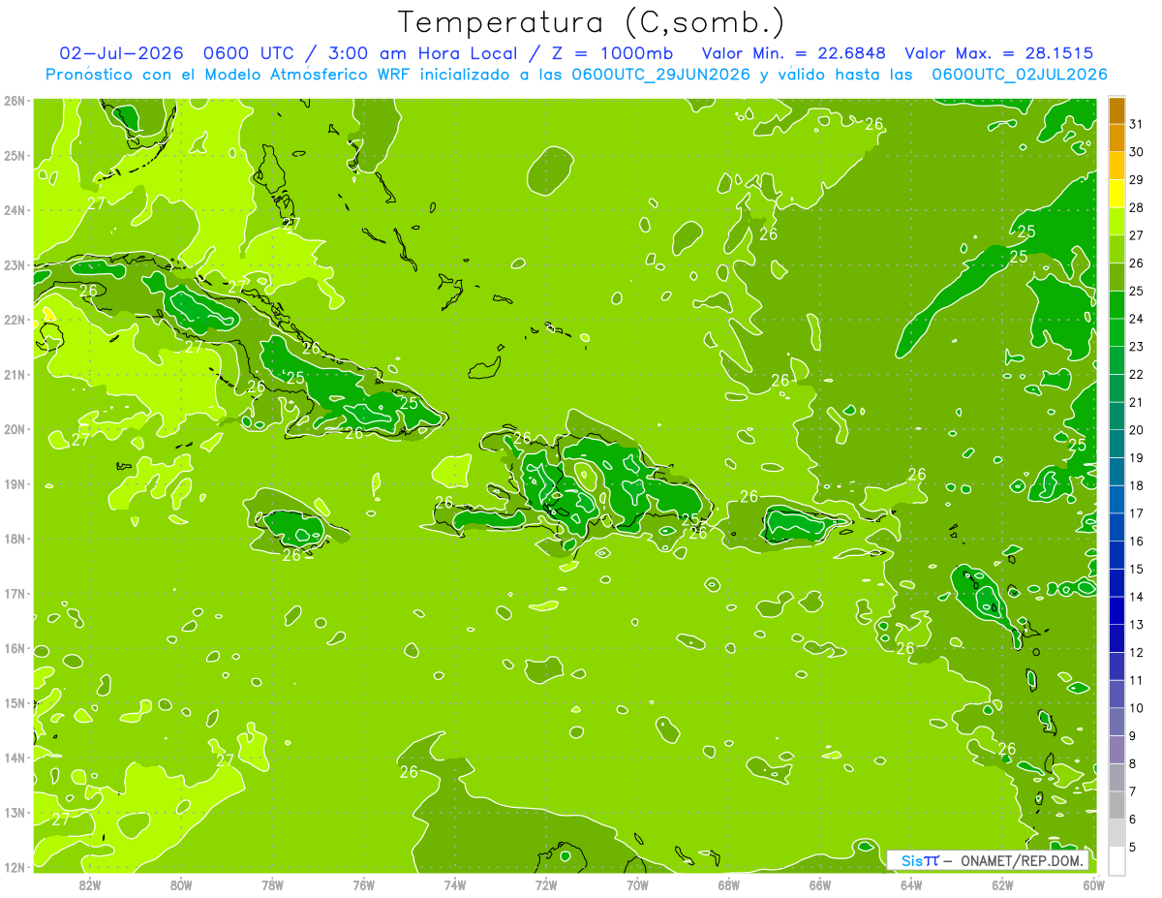Click the 74W longitude axis label
The image size is (1162, 898).
(455, 884)
